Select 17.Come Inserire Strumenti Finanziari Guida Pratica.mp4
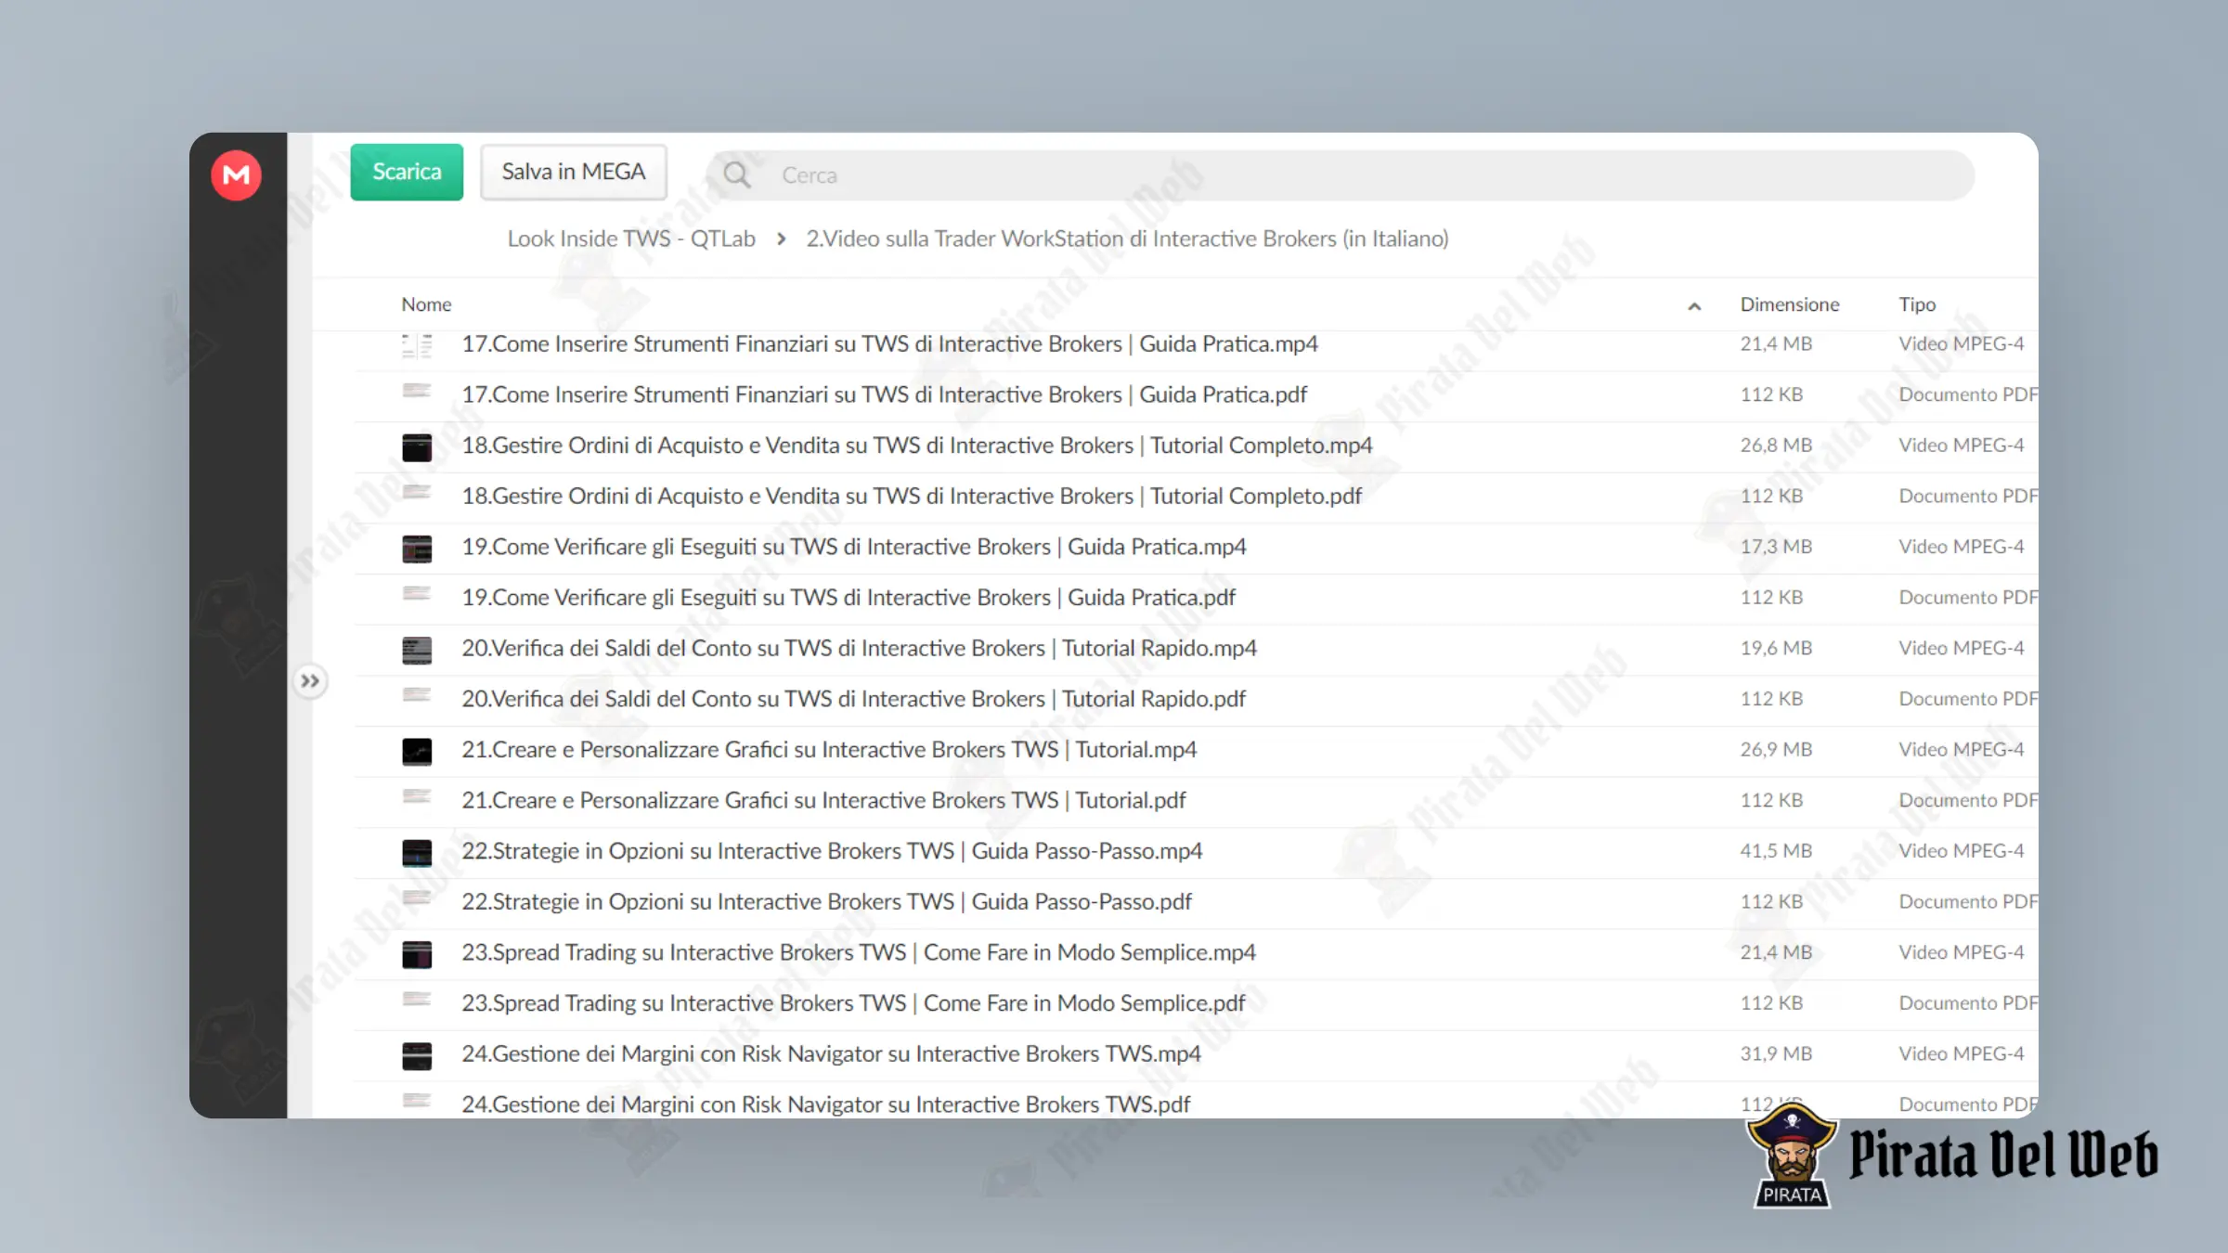Screen dimensions: 2228x1253 [x=889, y=344]
